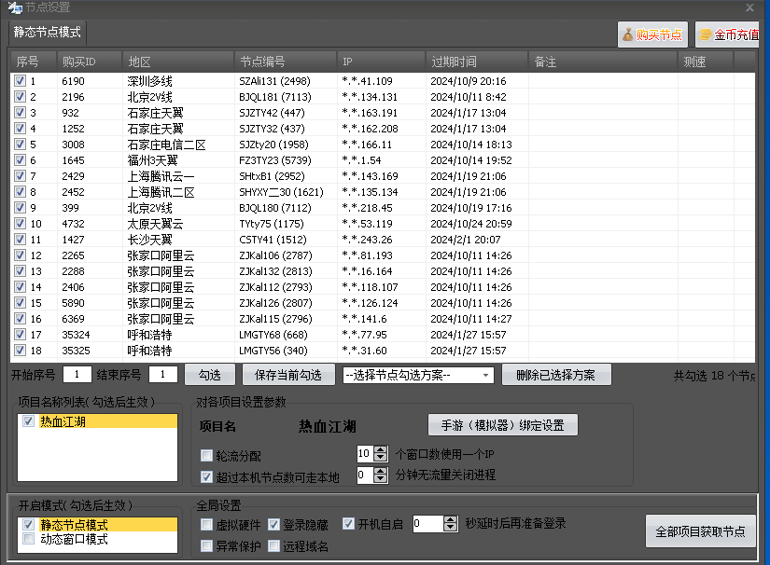Open 手游（模拟器）绑定设置
Screen dimensions: 770x565
(500, 424)
